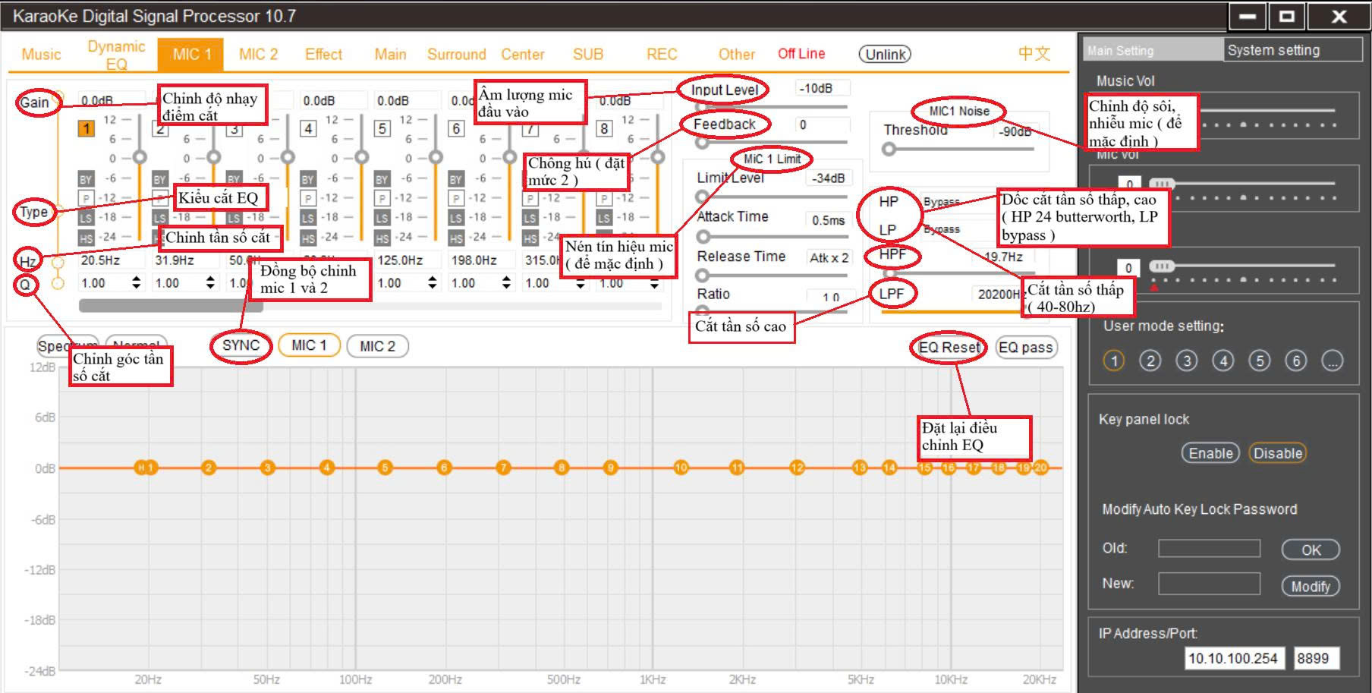Toggle the Hz link circle
Image resolution: width=1372 pixels, height=693 pixels.
click(x=58, y=263)
